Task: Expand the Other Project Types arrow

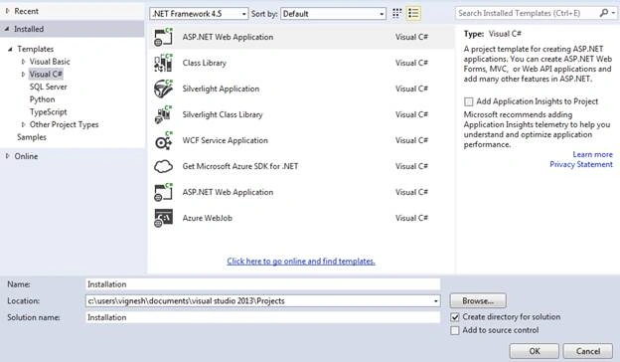Action: (23, 124)
